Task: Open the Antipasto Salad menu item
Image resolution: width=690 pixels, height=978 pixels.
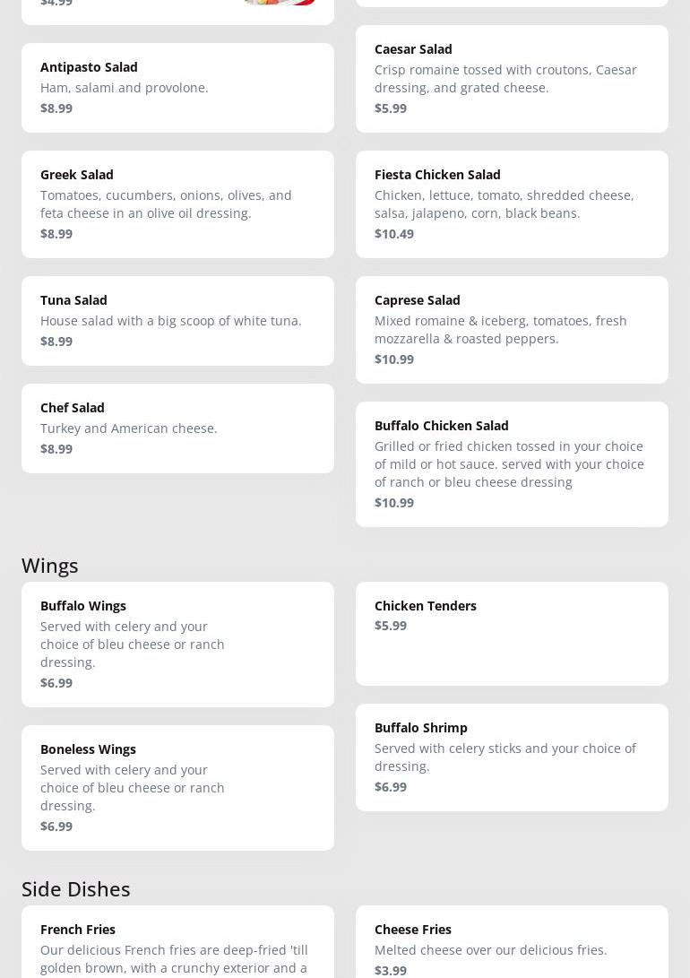Action: click(177, 88)
